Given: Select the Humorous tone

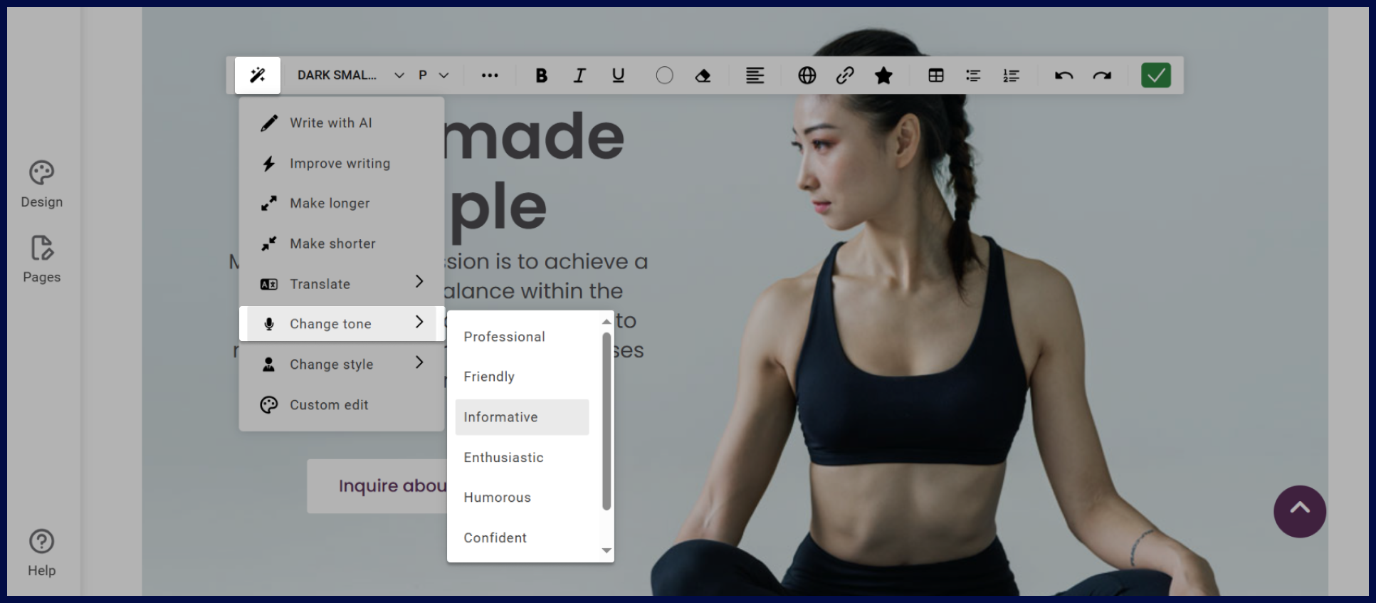Looking at the screenshot, I should pyautogui.click(x=522, y=497).
